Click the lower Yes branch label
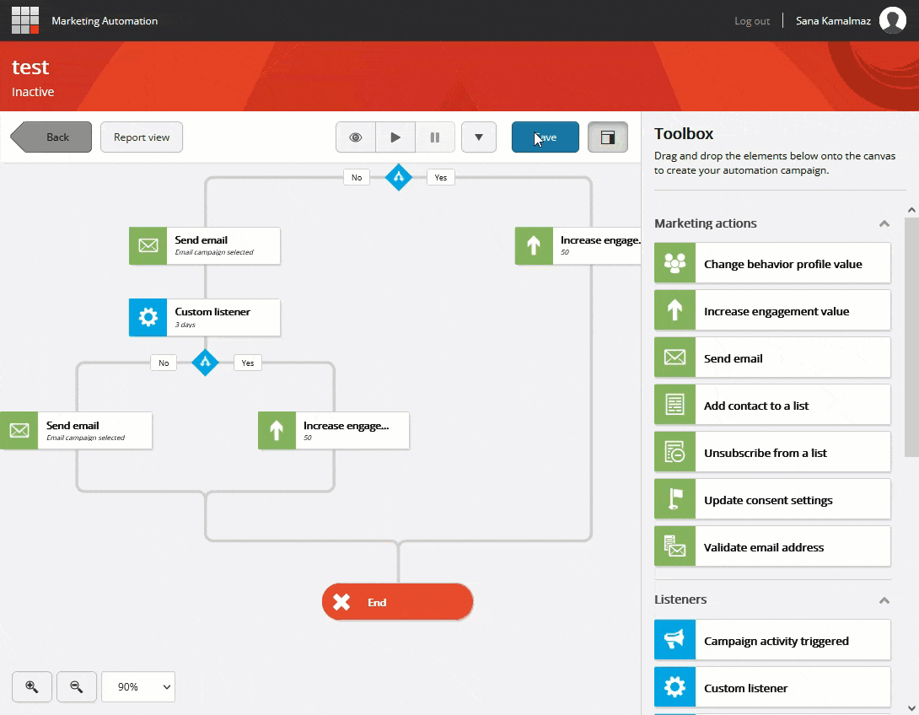This screenshot has height=715, width=919. click(x=248, y=363)
